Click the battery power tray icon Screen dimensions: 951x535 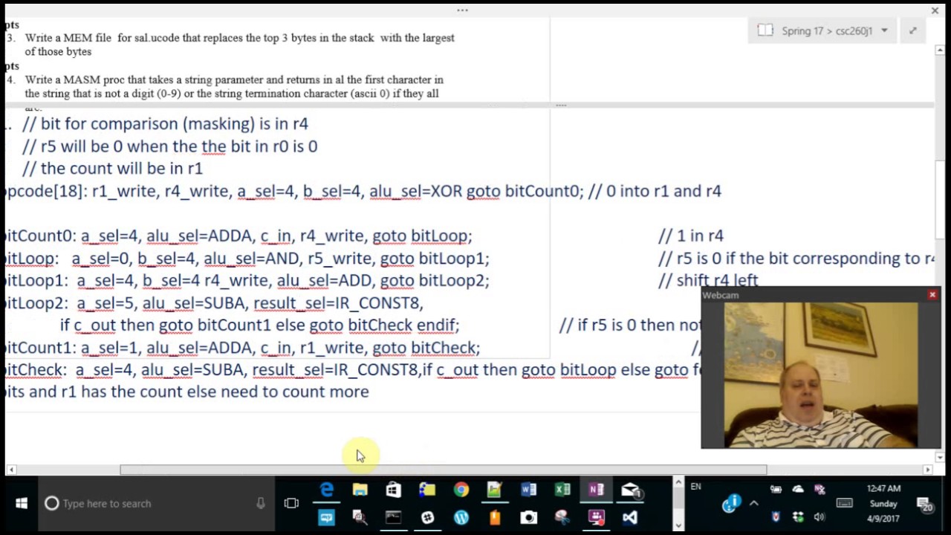coord(776,489)
